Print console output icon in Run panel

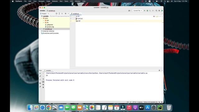coord(43,85)
